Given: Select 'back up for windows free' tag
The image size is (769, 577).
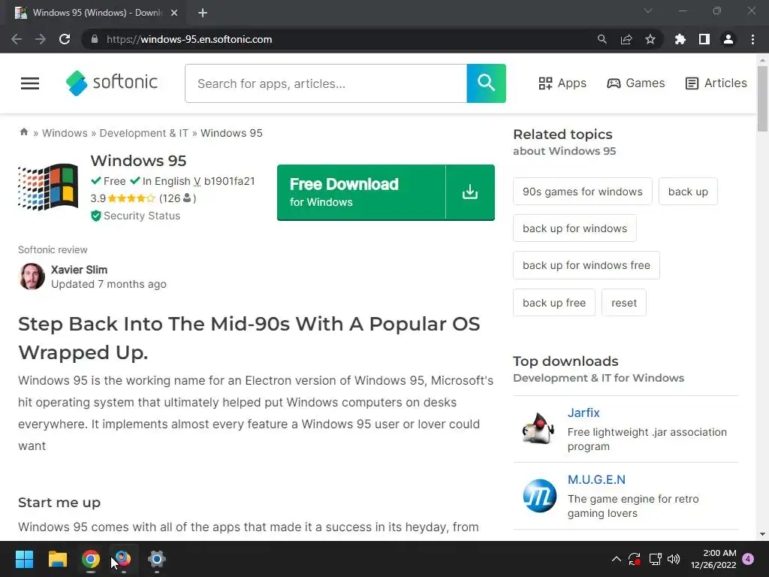Looking at the screenshot, I should pyautogui.click(x=587, y=265).
